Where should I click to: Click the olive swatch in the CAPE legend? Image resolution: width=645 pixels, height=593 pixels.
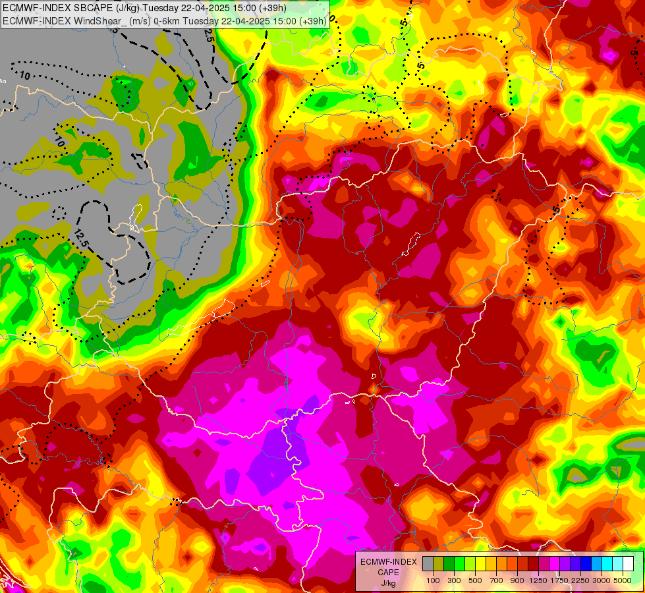[x=439, y=563]
